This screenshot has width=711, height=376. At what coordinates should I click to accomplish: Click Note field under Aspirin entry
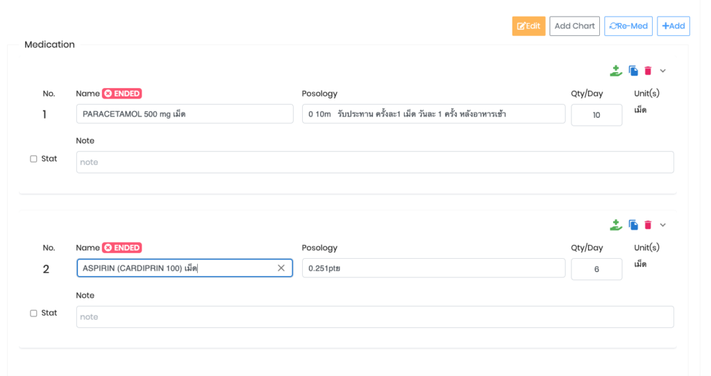coord(374,317)
